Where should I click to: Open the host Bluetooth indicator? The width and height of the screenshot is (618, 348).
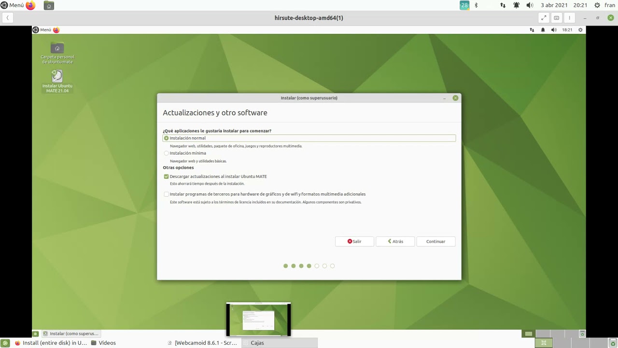(476, 5)
